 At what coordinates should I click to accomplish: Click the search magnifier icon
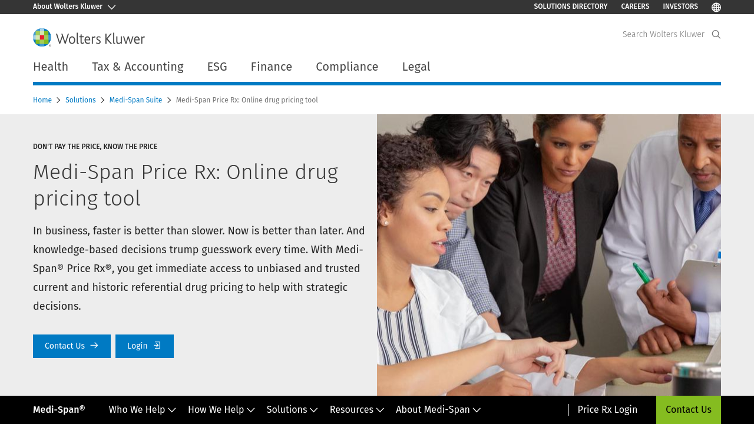point(716,34)
